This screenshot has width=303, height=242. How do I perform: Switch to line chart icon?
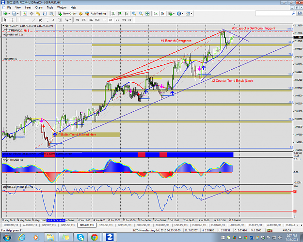(x=127, y=14)
